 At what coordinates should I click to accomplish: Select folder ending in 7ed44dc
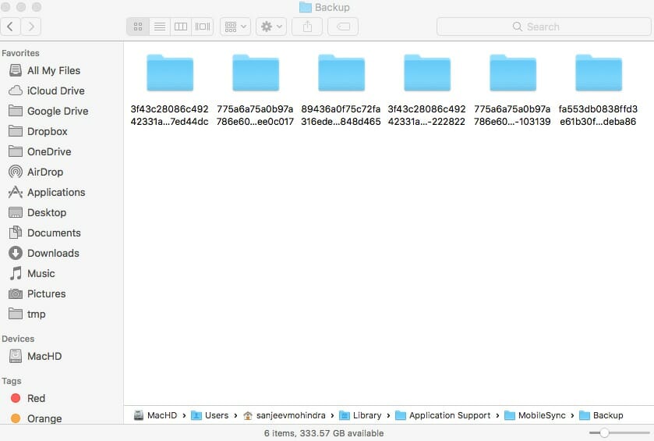coord(170,91)
